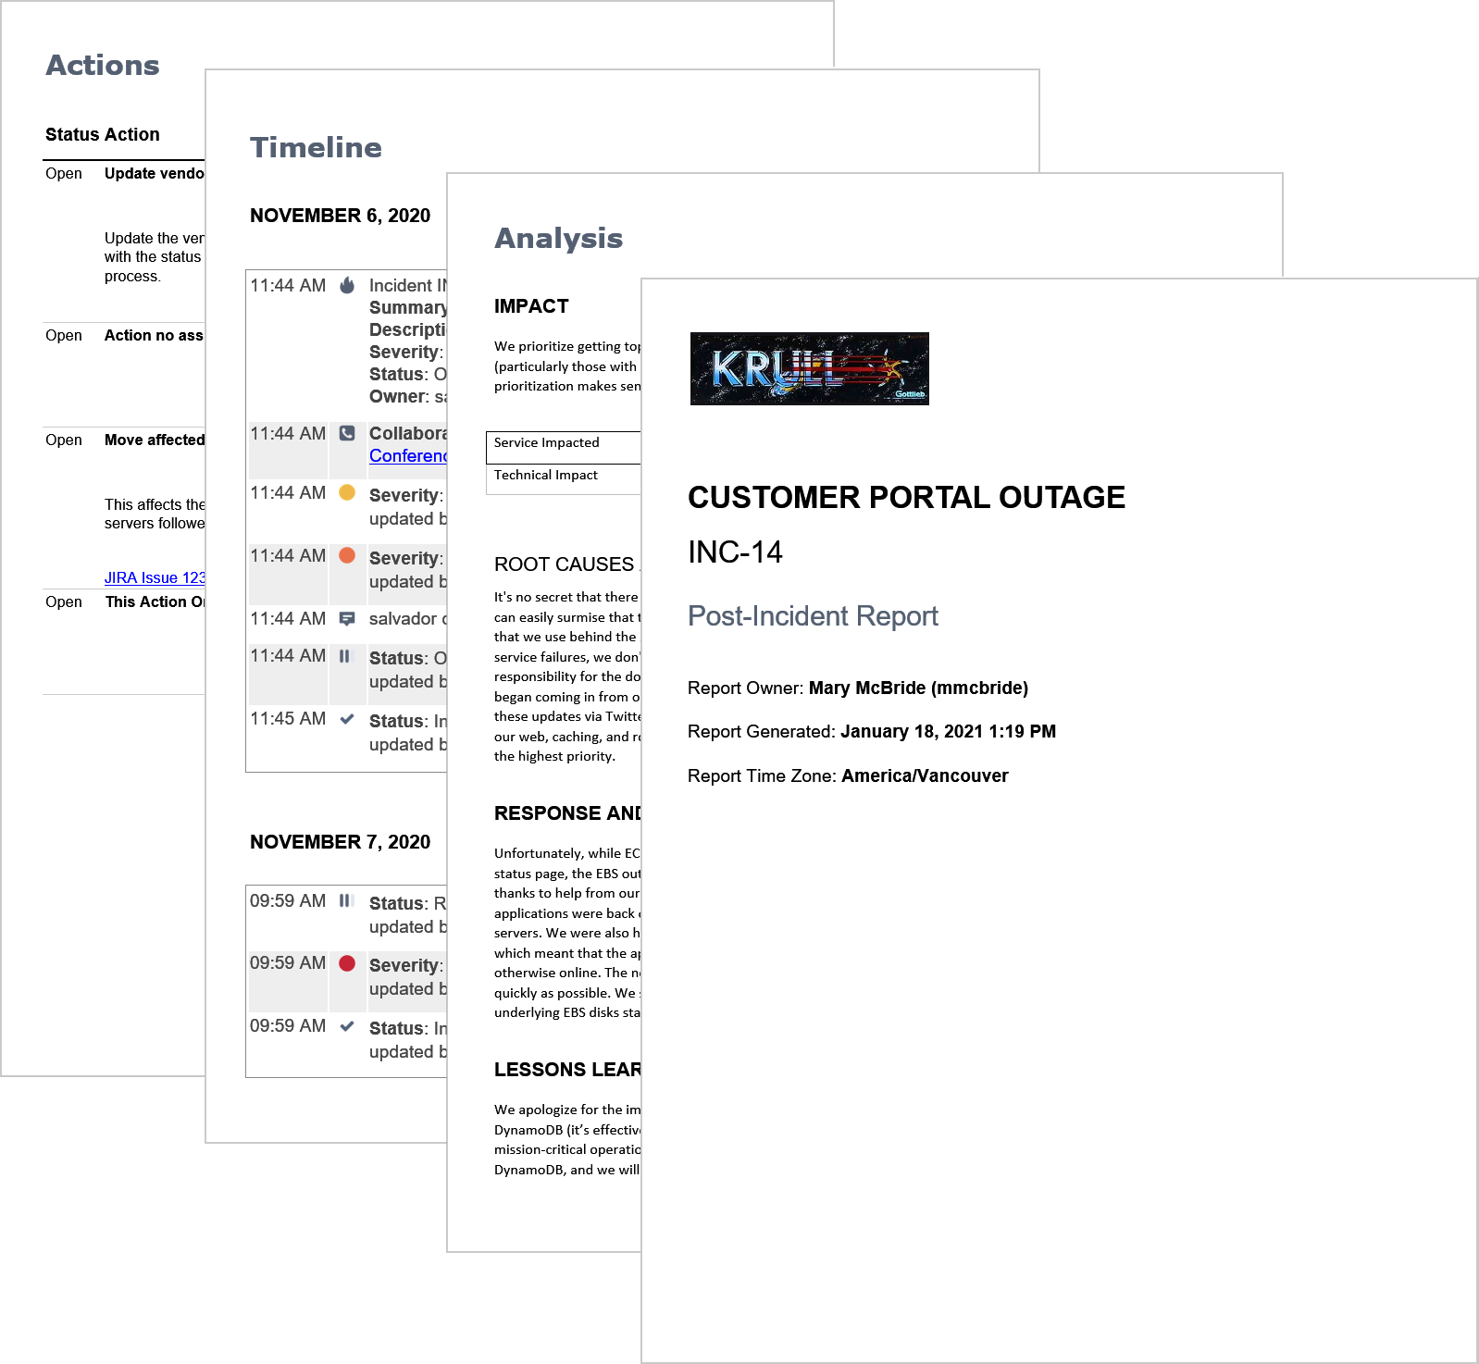
Task: Click the Post-Incident Report subtitle
Action: tap(813, 616)
